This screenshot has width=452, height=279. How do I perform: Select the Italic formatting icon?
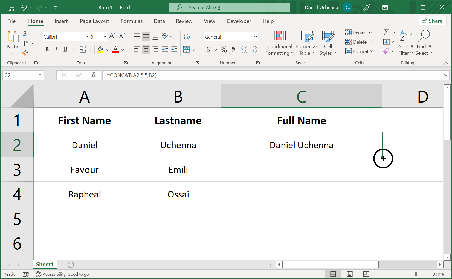56,50
